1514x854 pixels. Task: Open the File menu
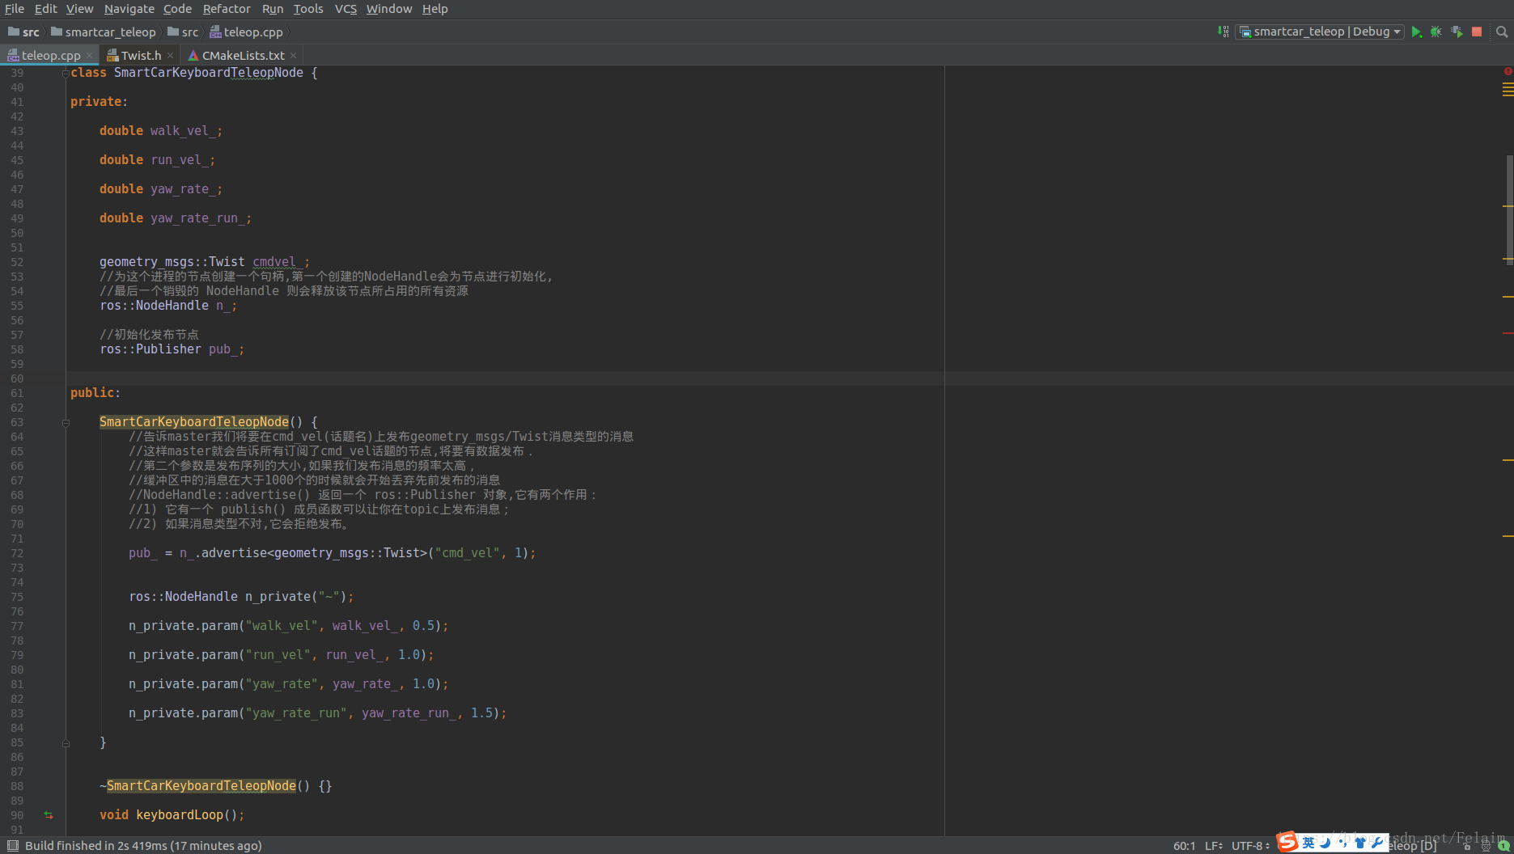click(15, 9)
